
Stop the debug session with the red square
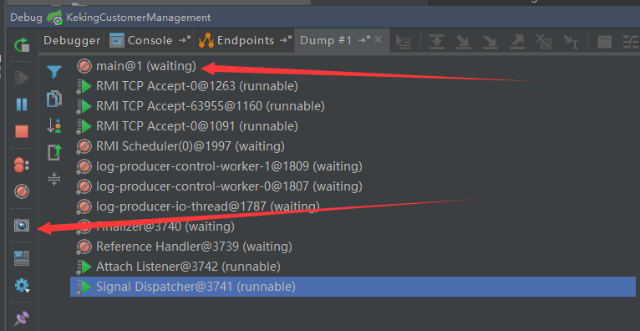click(x=22, y=131)
